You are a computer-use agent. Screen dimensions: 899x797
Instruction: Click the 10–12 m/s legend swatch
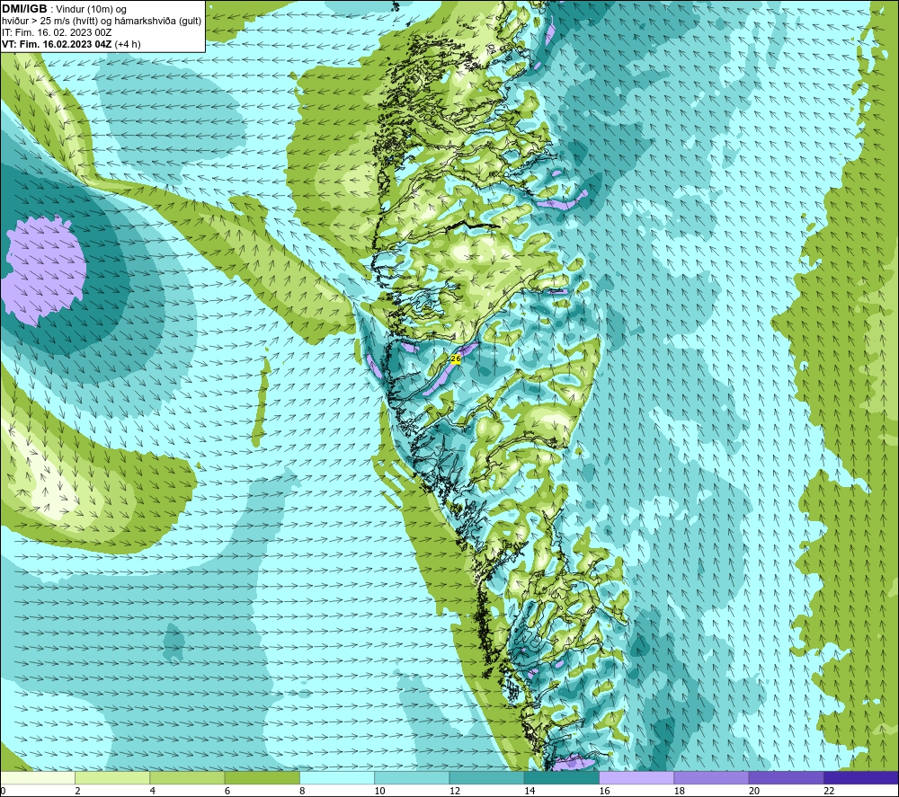pos(412,778)
